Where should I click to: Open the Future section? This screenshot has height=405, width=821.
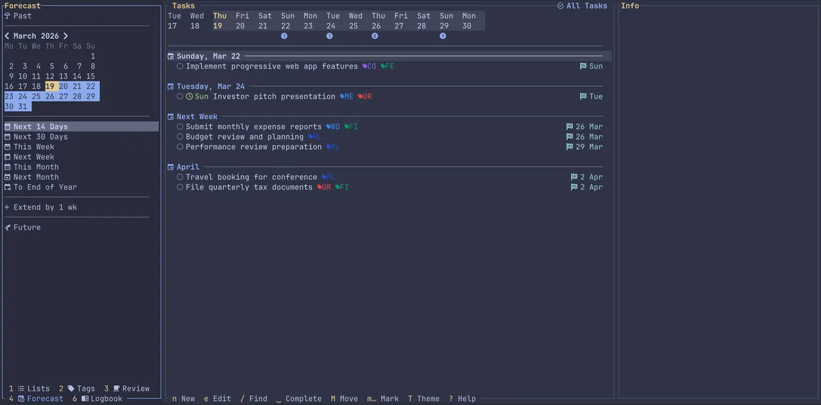coord(23,227)
